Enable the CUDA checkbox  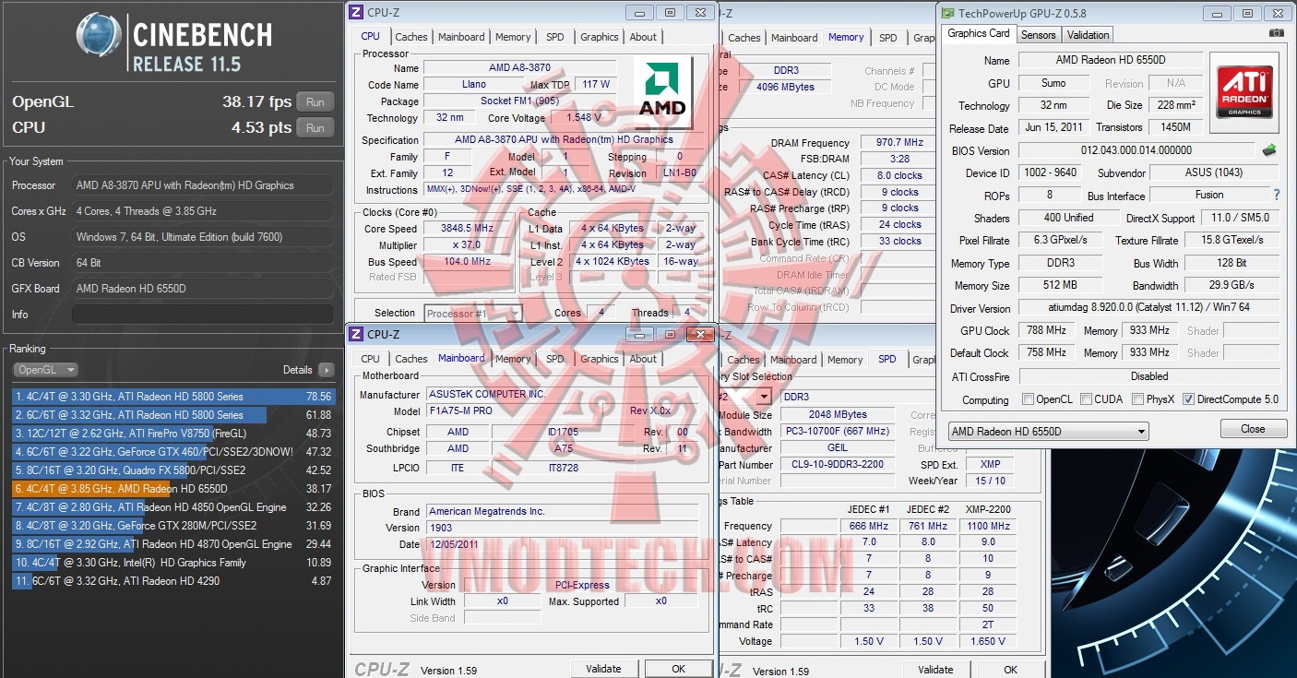(1086, 399)
